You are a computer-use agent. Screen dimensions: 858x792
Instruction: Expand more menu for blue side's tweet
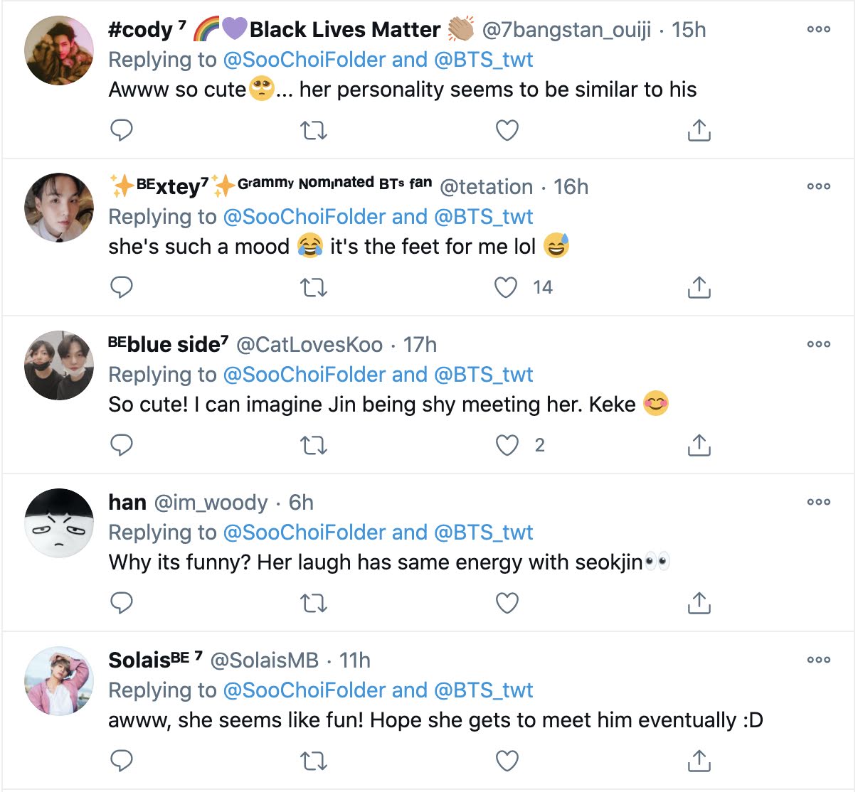[x=818, y=344]
